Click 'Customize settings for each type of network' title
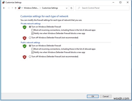 coord(44,16)
